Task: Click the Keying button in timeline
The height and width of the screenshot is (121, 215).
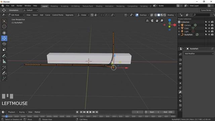Action: tap(23, 112)
